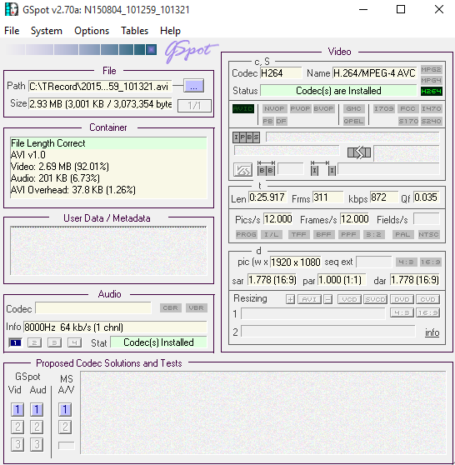Click the CVD resizing button
The width and height of the screenshot is (455, 465).
pyautogui.click(x=427, y=299)
